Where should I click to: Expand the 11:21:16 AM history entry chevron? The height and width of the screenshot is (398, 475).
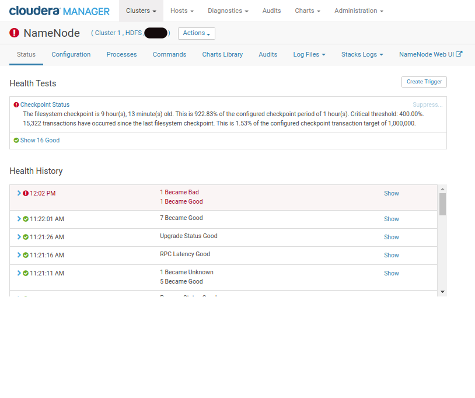coord(19,256)
